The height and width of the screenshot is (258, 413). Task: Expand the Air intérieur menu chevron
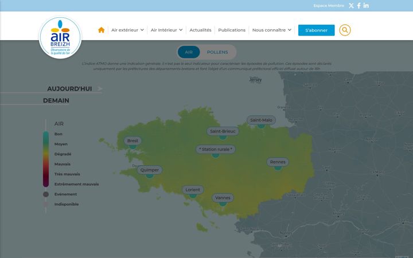tap(181, 30)
